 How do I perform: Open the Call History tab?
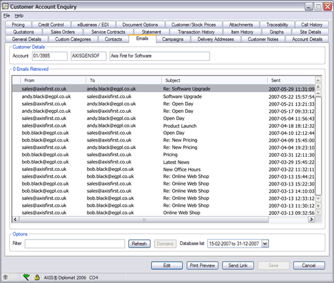pos(312,25)
